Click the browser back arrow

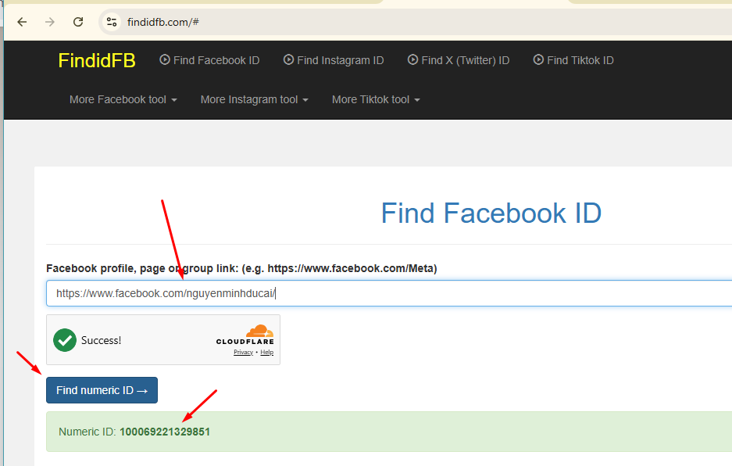coord(22,22)
